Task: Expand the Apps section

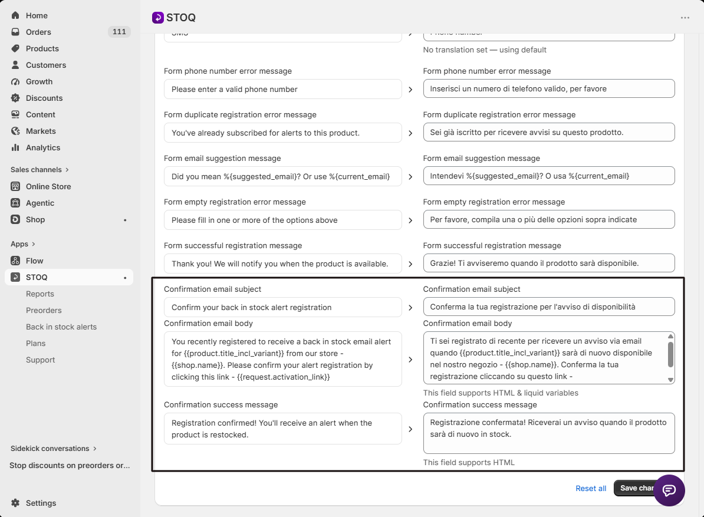Action: point(23,244)
